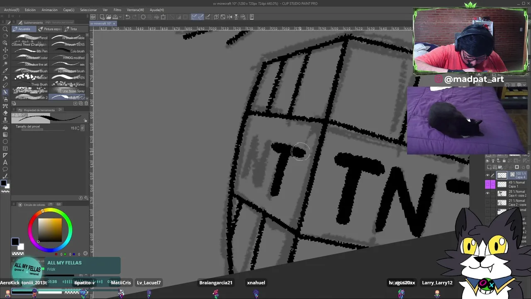Choose the Line Noise Spray brush
Screen dimensions: 531x299
pos(67,91)
